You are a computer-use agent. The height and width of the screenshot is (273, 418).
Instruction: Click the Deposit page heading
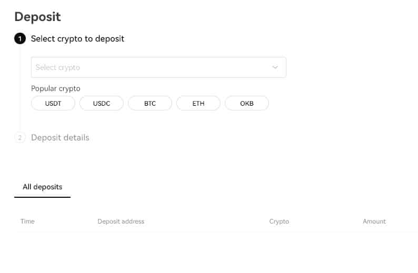pos(37,17)
